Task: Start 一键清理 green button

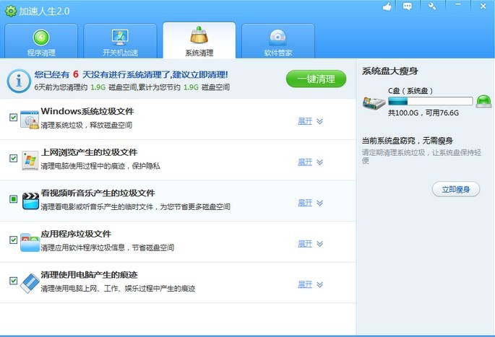Action: [x=316, y=79]
